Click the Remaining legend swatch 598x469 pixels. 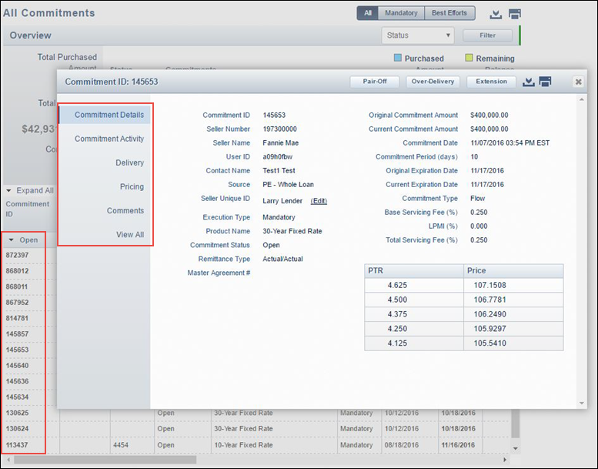pyautogui.click(x=469, y=58)
